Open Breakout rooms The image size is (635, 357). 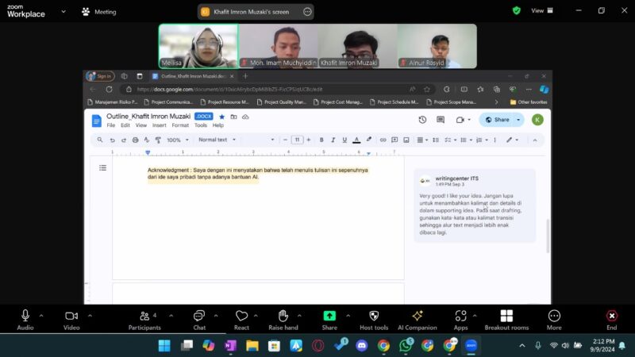click(x=506, y=316)
